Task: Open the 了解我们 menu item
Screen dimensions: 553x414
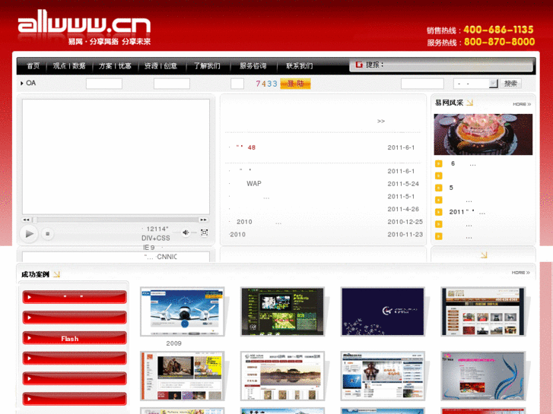Action: 207,66
